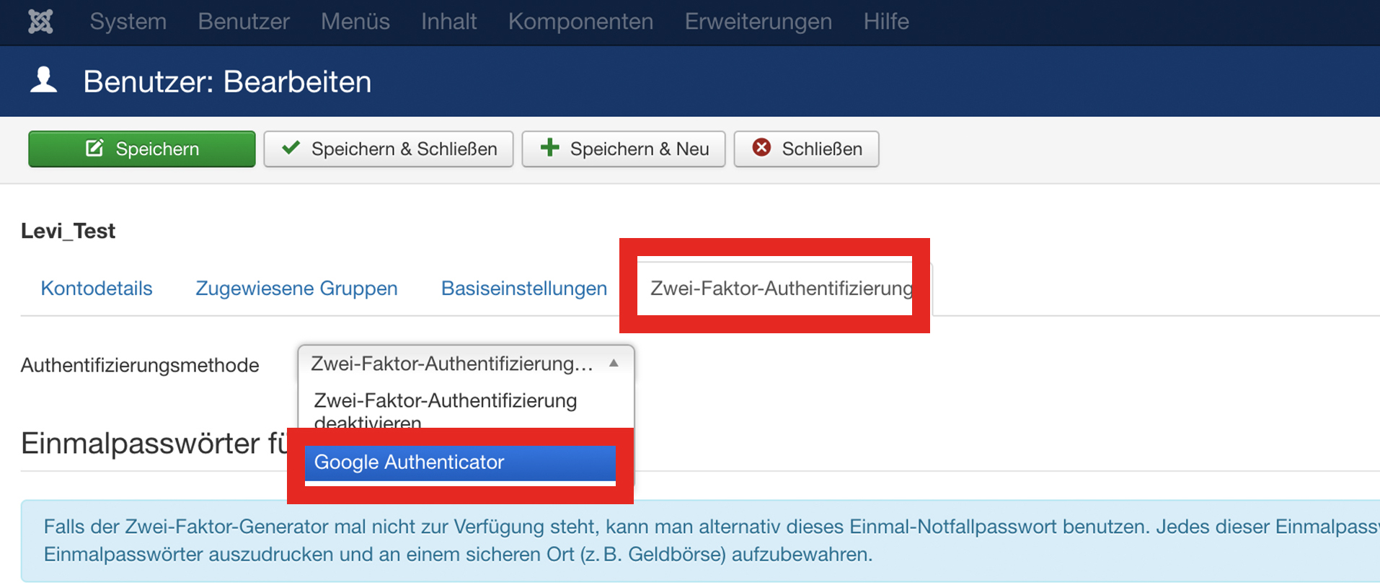This screenshot has height=585, width=1380.
Task: Open the System menu
Action: (128, 22)
